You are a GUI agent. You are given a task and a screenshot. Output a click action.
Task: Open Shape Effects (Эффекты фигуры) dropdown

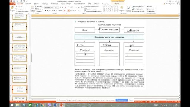(138, 11)
